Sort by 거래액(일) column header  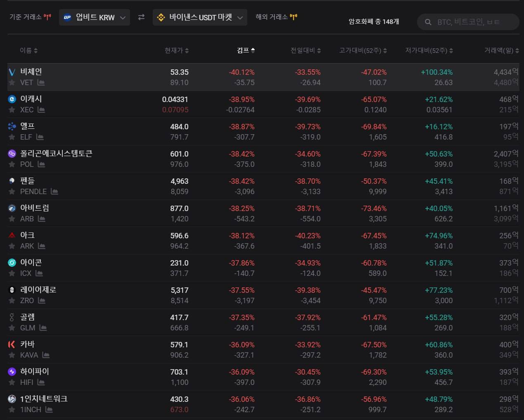click(x=501, y=50)
